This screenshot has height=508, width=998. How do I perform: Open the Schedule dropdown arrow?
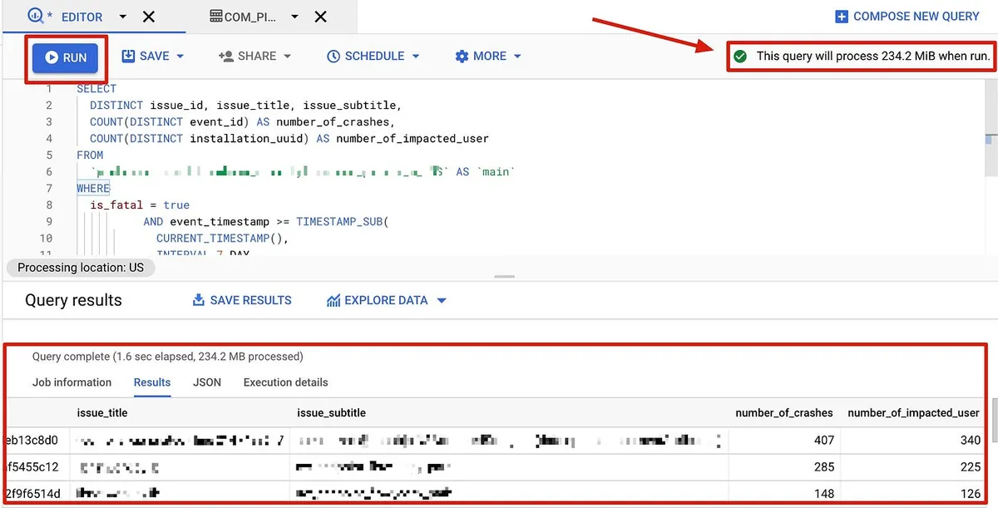[416, 56]
